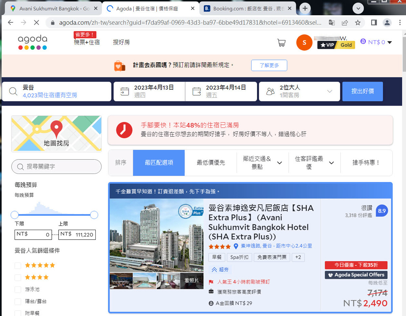Click the search magnifier in destination box
406x316 pixels.
[13, 91]
